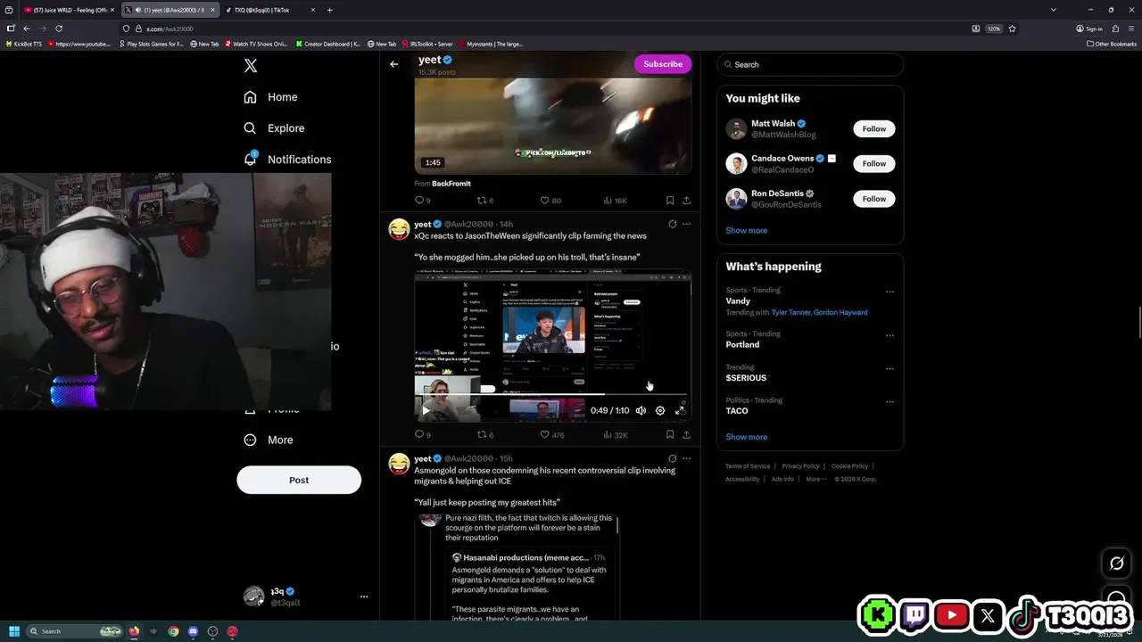Open options for the Portland trend
Viewport: 1142px width, 642px height.
click(x=890, y=335)
